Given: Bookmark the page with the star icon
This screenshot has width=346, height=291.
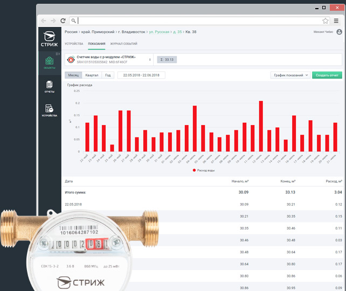Looking at the screenshot, I should click(326, 21).
